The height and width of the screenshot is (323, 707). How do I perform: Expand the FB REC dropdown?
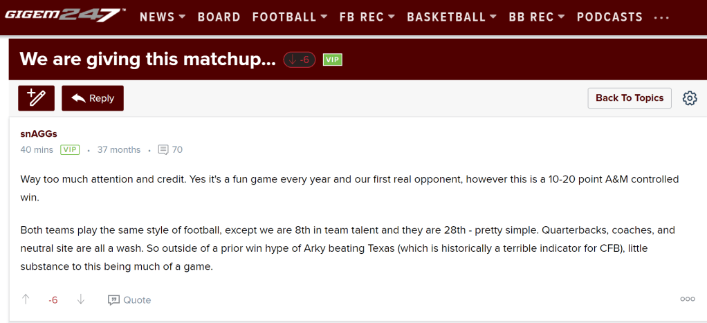pos(367,17)
